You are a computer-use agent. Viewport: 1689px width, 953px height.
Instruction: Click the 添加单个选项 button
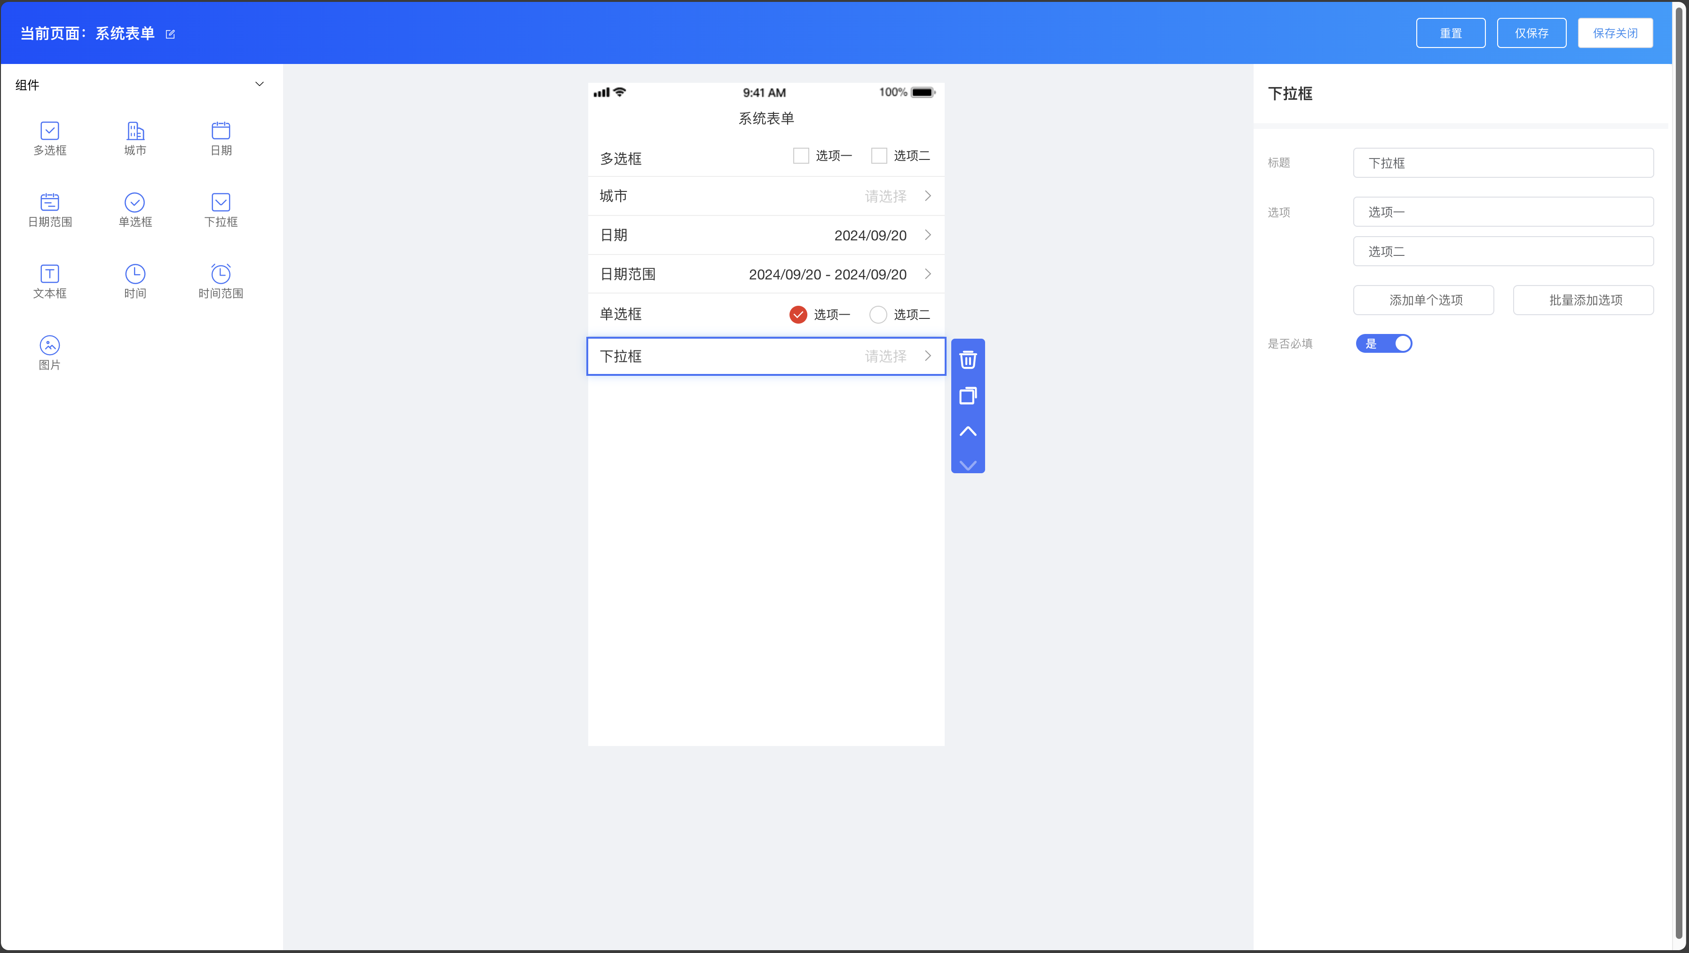[1423, 301]
